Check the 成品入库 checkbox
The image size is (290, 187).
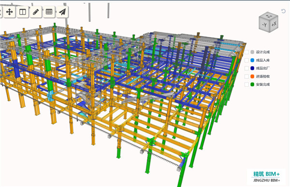pyautogui.click(x=246, y=60)
